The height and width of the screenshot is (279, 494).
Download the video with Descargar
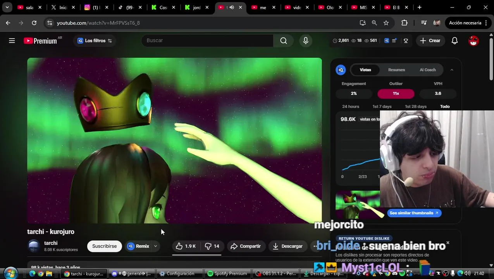pos(288,246)
